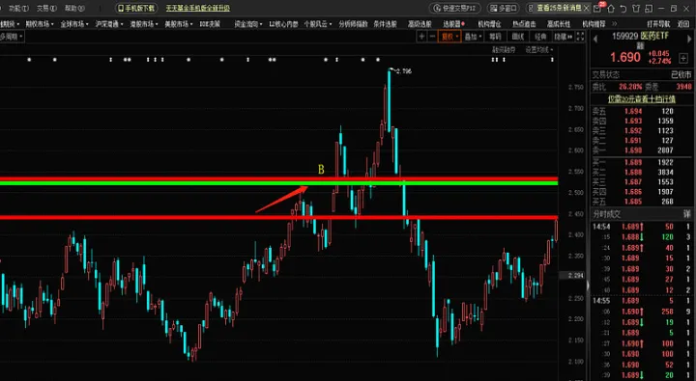The height and width of the screenshot is (381, 696).
Task: Add 医药ETF to watchlist with the plus icon
Action: click(683, 59)
